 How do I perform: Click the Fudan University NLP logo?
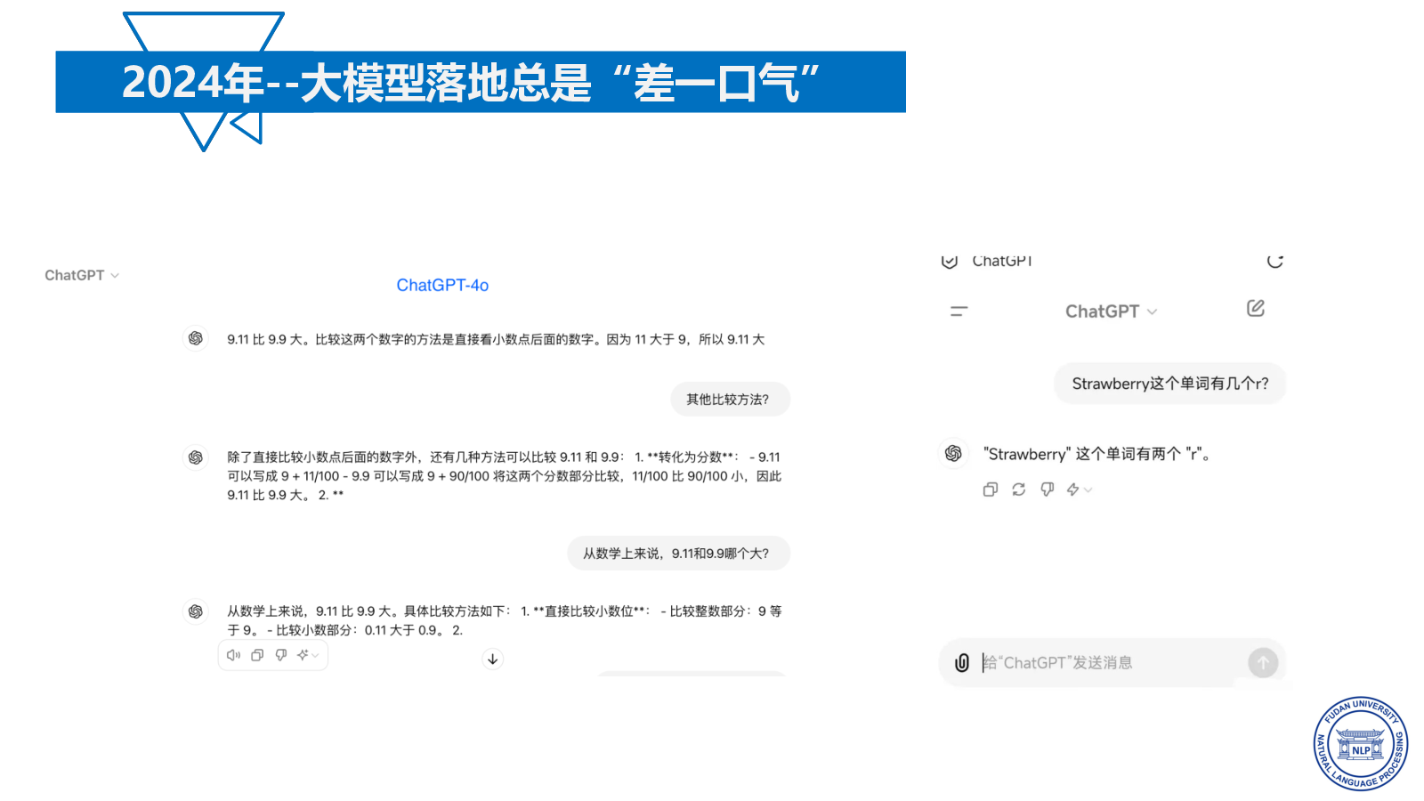[1360, 744]
